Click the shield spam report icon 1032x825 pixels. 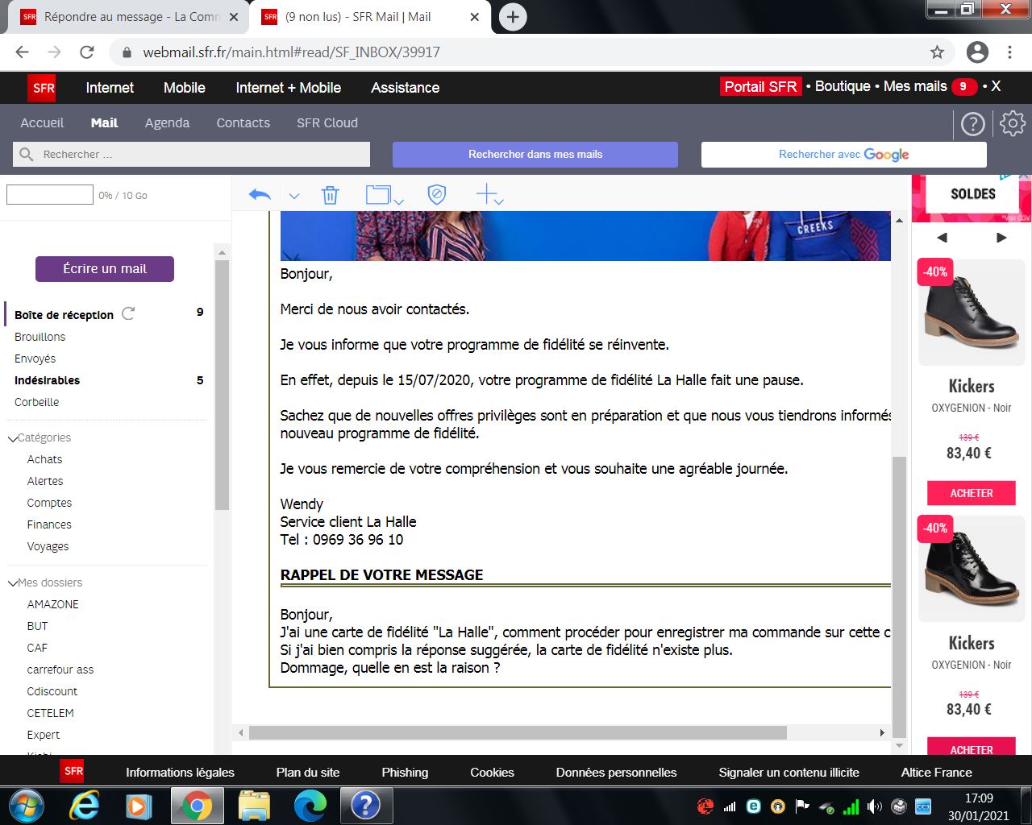[436, 194]
